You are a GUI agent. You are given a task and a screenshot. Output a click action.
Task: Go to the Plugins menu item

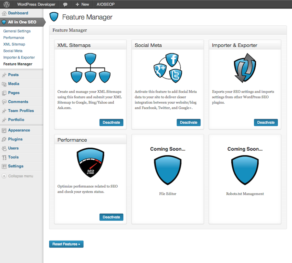point(15,139)
